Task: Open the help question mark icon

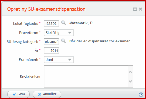Action: (141, 95)
